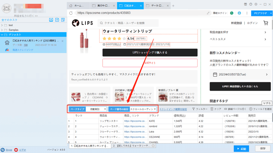Click the robot task icon in task list
The width and height of the screenshot is (273, 153).
tap(7, 43)
